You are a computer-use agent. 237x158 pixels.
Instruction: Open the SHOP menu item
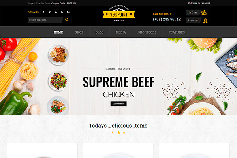pos(79,32)
